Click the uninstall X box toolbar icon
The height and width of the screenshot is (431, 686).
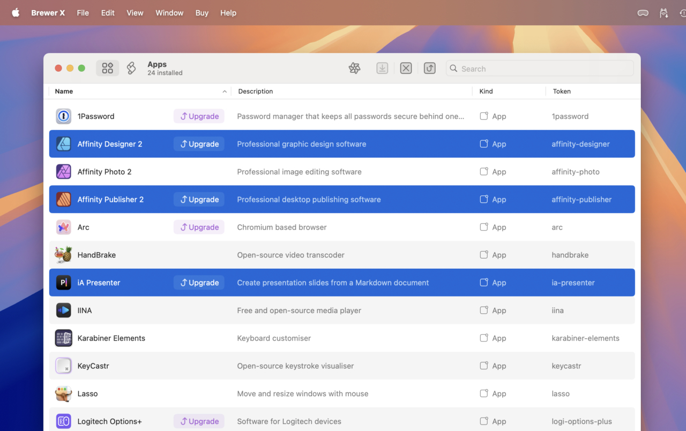click(x=406, y=68)
